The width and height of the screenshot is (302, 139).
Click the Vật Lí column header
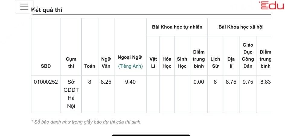click(x=153, y=63)
